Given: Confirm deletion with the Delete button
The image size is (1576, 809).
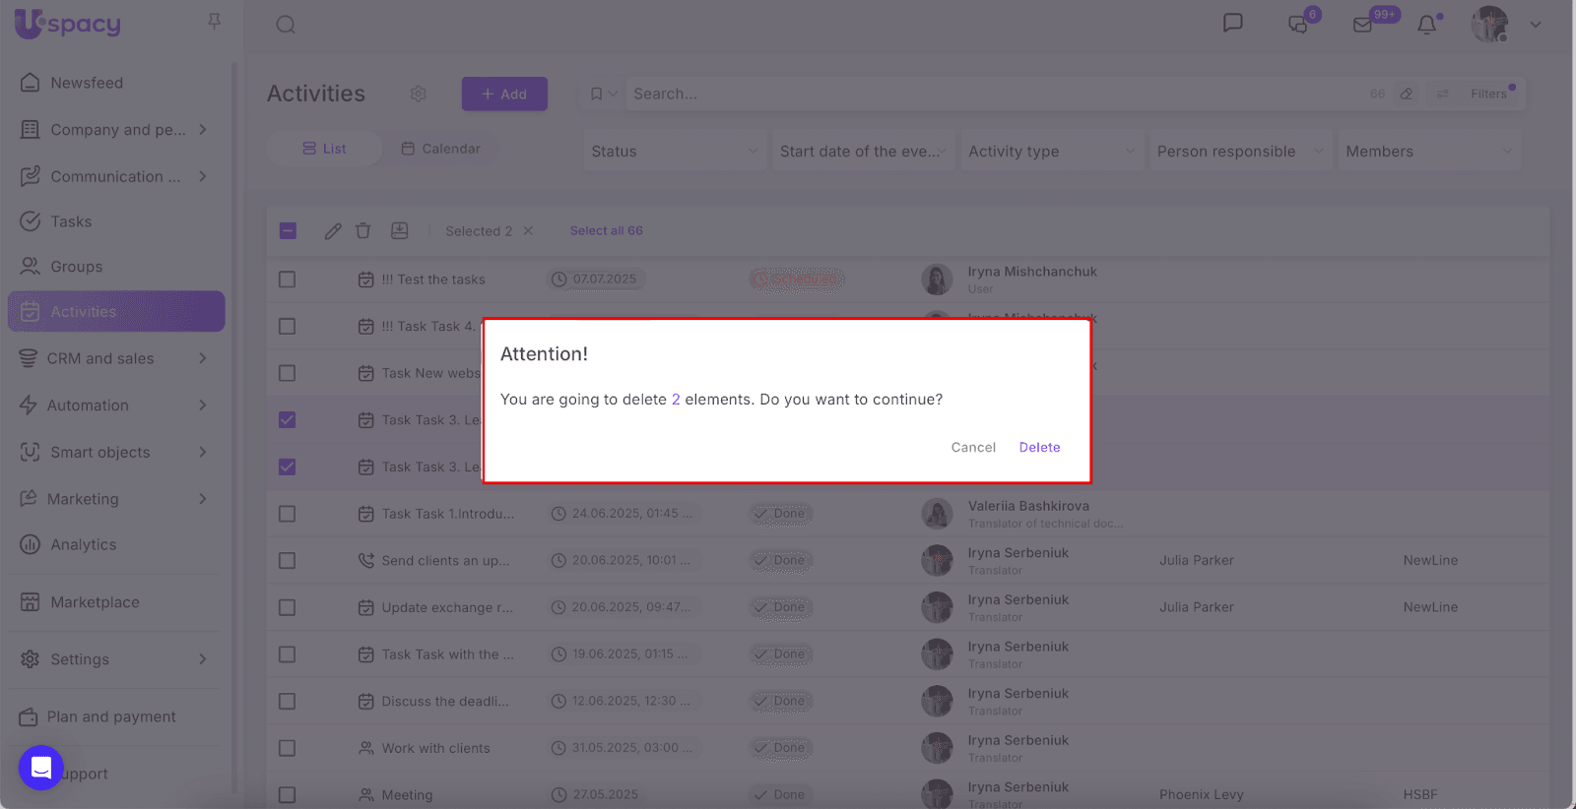Looking at the screenshot, I should pyautogui.click(x=1039, y=447).
